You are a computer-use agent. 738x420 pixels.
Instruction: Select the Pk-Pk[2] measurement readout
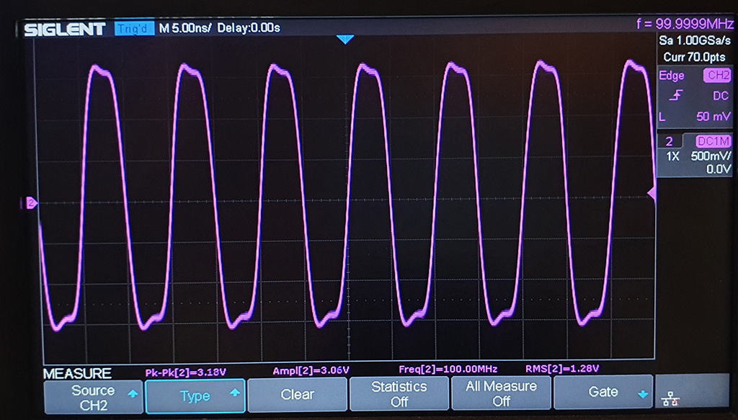point(187,370)
